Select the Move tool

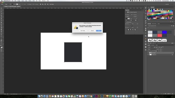point(1,8)
